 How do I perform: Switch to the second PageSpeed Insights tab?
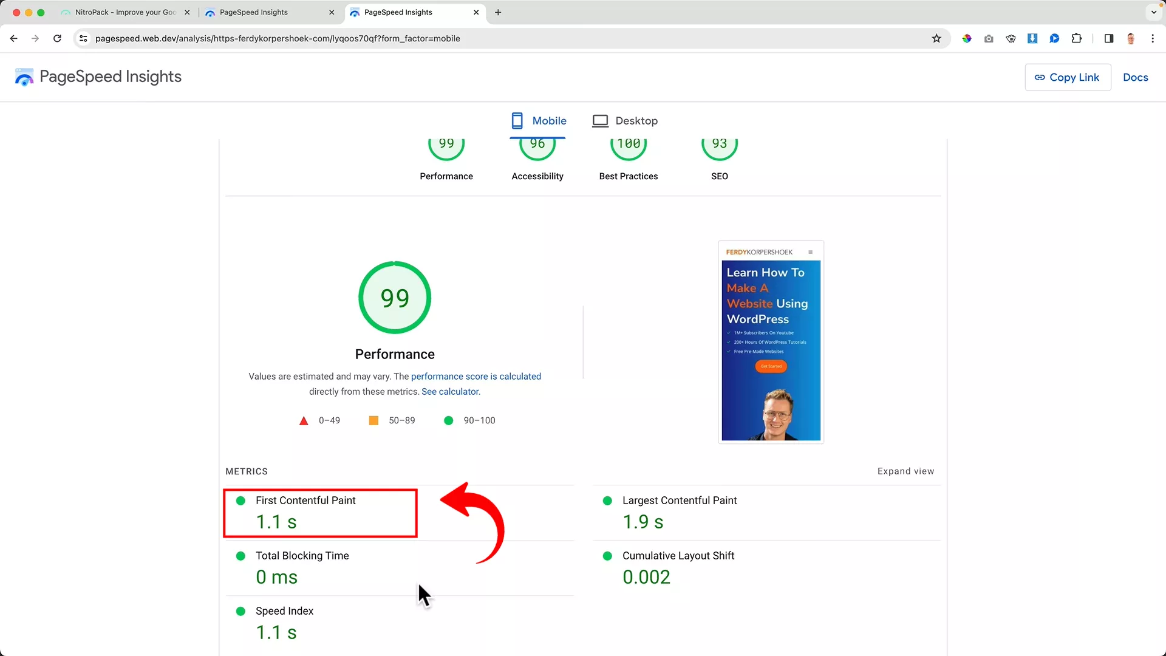[270, 12]
